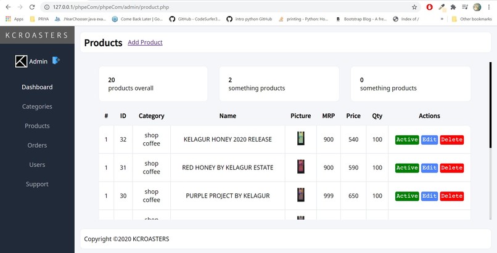Viewport: 497px width, 253px height.
Task: Delete the RED HONEY BY KELAGUR ESTATE product
Action: point(451,167)
